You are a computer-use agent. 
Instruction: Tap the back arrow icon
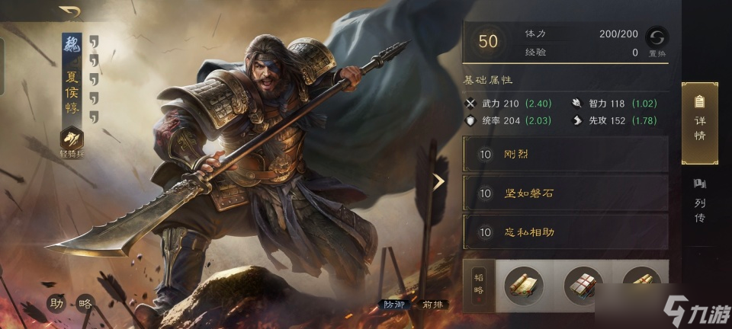click(70, 13)
